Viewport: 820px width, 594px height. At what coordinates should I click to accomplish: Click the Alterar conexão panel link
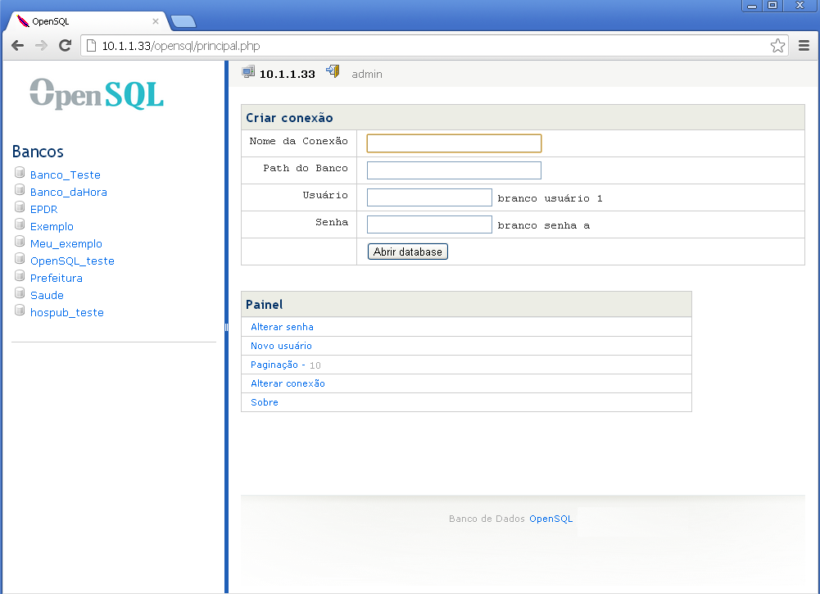[x=288, y=383]
